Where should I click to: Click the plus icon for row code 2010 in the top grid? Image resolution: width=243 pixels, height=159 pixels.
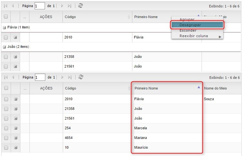(15, 37)
